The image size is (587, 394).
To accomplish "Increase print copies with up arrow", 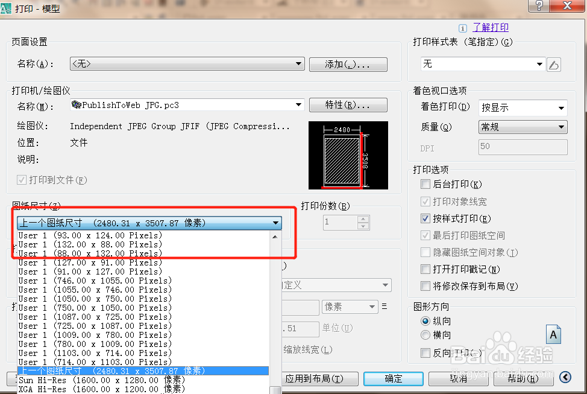I will point(363,219).
